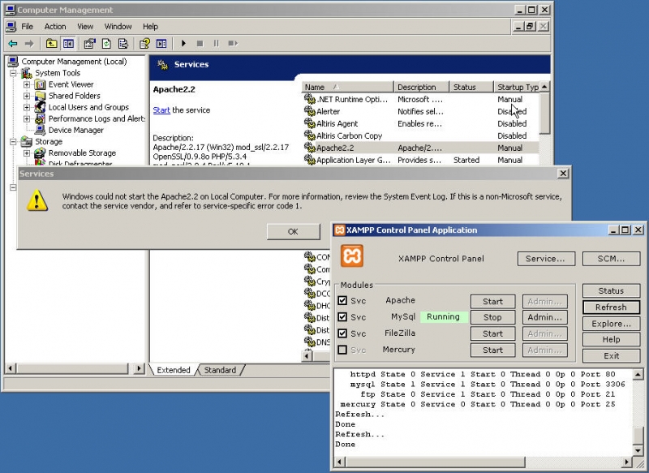The width and height of the screenshot is (649, 473).
Task: Collapse the Storage node
Action: coord(15,141)
